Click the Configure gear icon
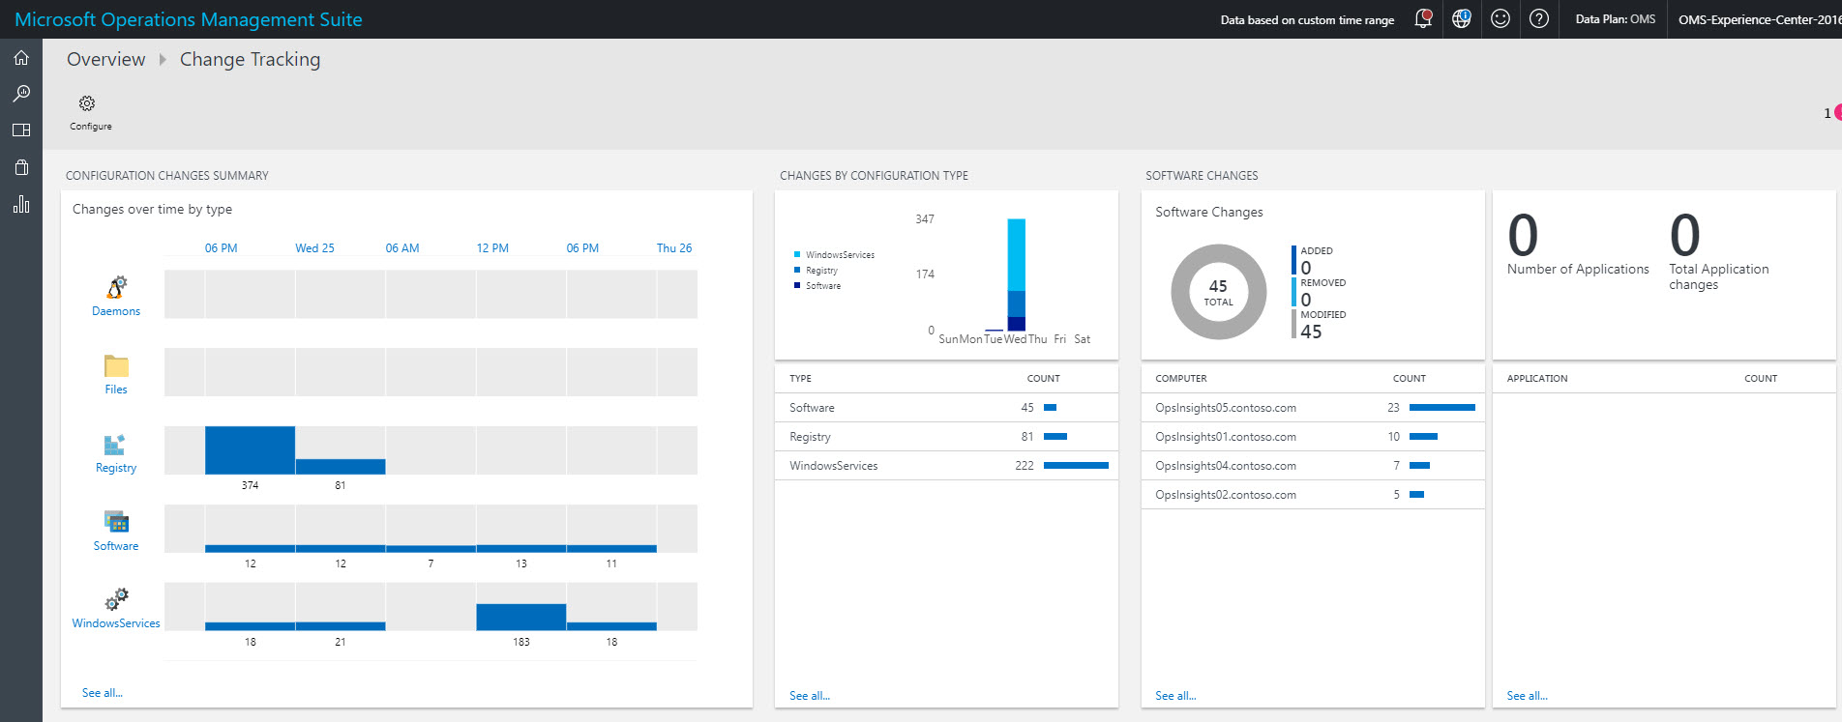The width and height of the screenshot is (1842, 722). coord(87,103)
